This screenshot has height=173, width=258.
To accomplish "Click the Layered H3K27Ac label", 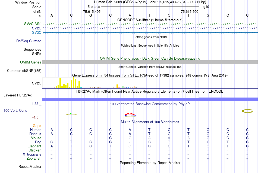I will pos(18,95).
